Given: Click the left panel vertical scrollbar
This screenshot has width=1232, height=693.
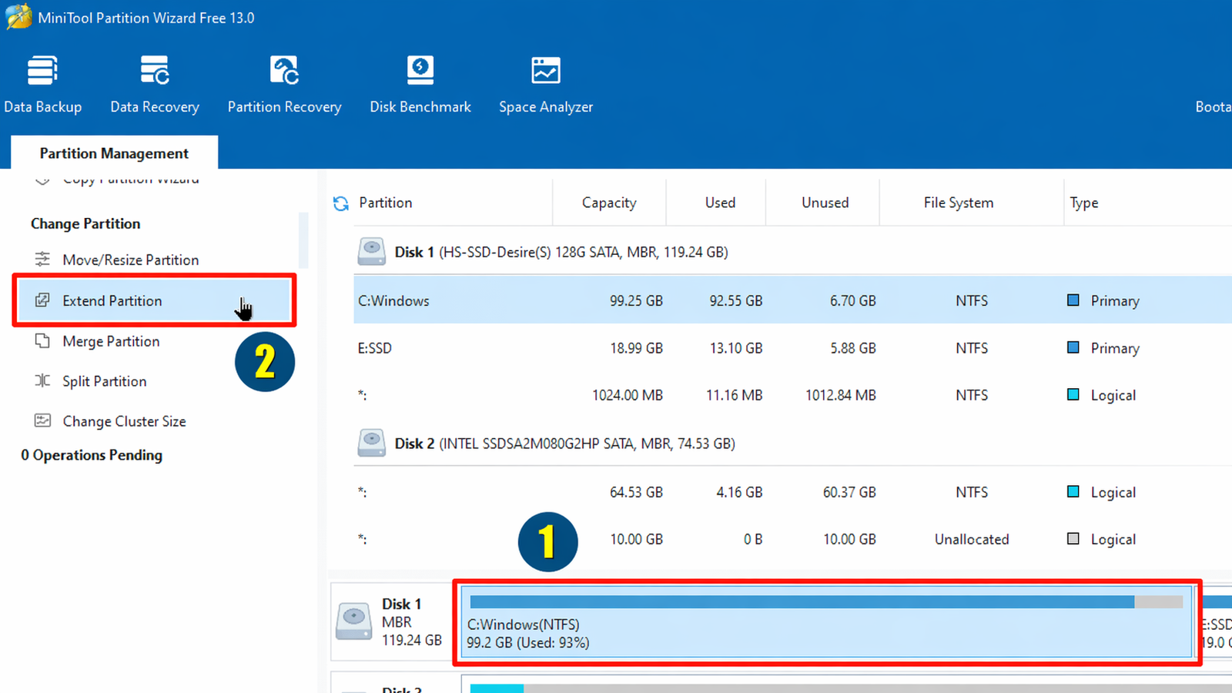Looking at the screenshot, I should tap(304, 240).
